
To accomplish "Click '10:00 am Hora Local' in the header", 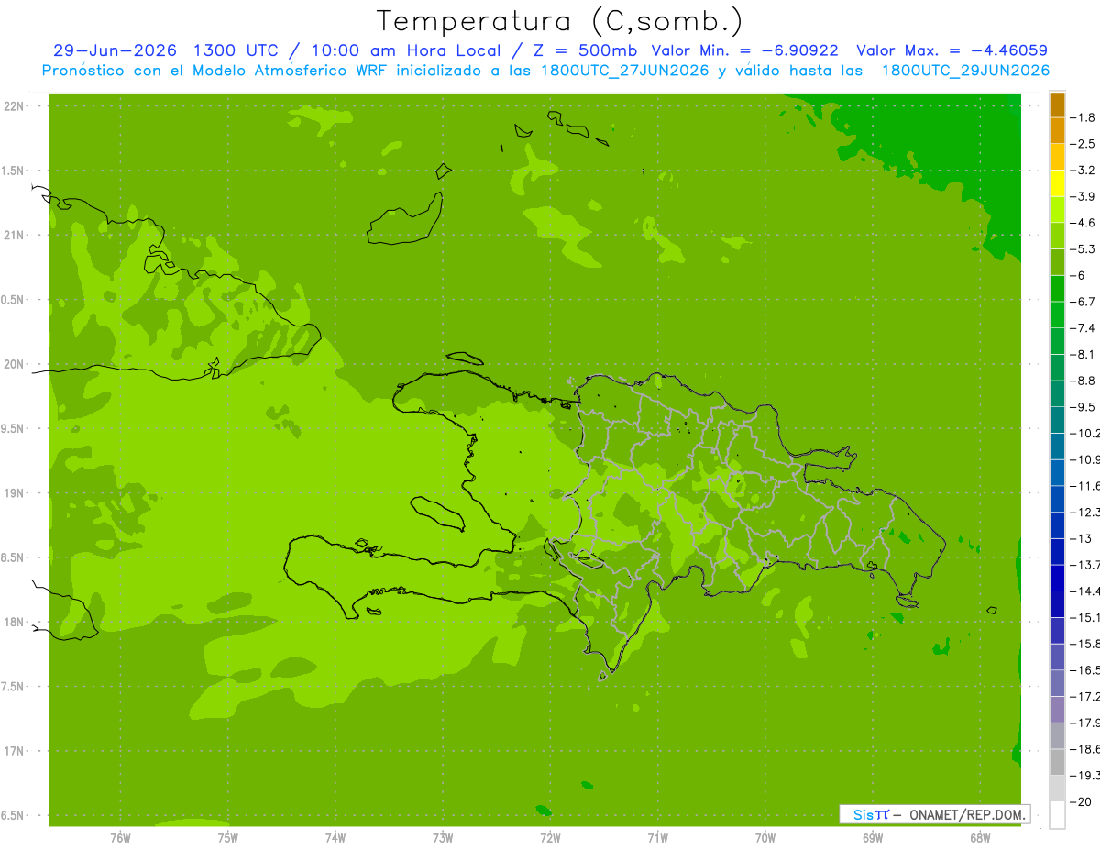I will (x=408, y=50).
